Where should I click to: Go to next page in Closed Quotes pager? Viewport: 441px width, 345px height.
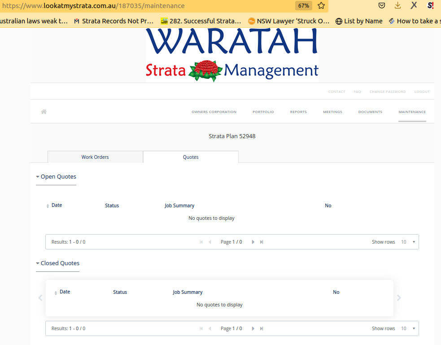[x=253, y=328]
